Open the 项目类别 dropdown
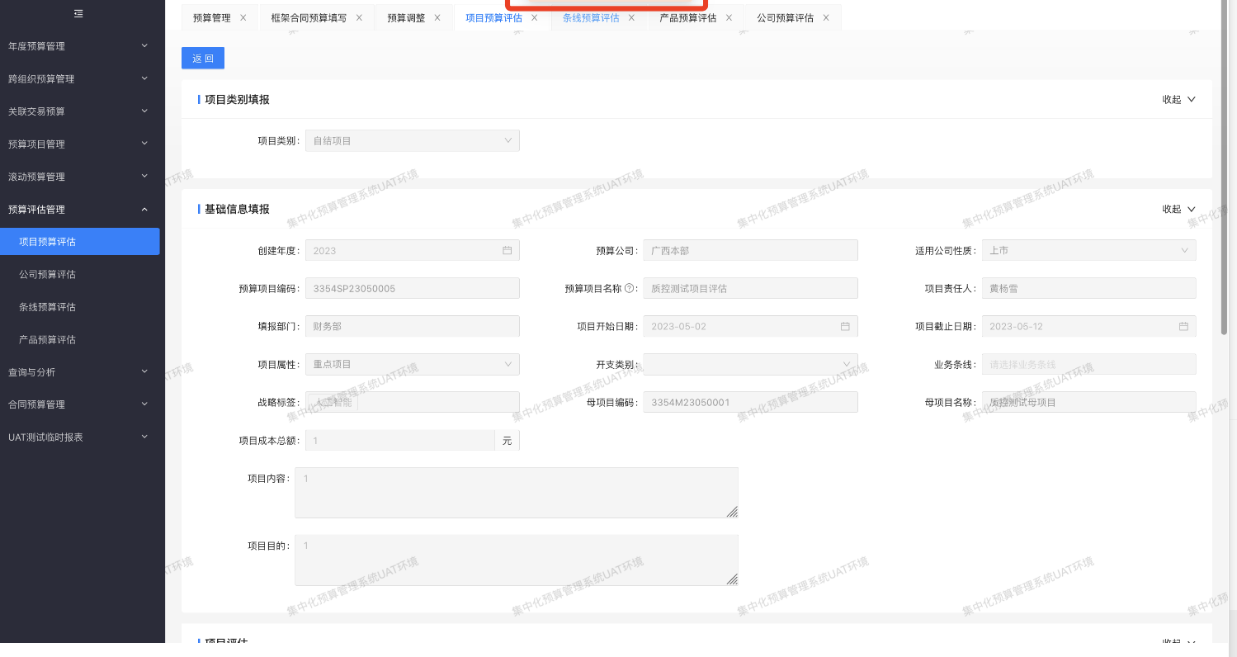This screenshot has width=1237, height=657. coord(413,141)
